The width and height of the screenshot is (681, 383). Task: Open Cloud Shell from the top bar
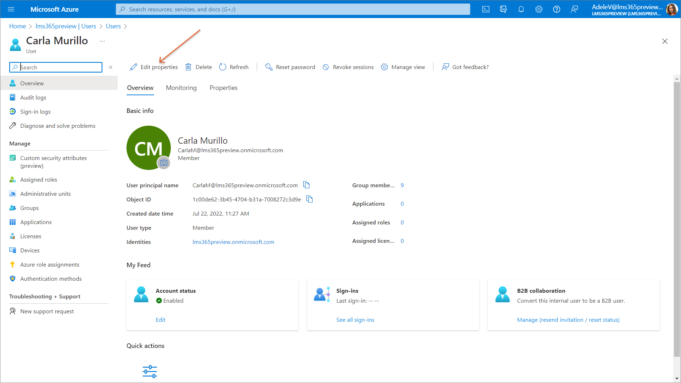(x=486, y=9)
